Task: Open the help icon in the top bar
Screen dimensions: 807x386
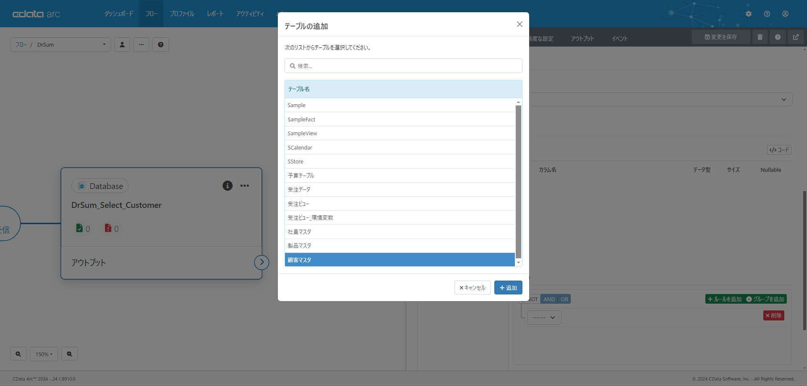Action: point(767,13)
